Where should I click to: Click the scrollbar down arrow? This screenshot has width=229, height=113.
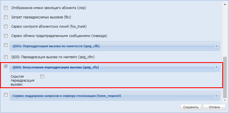tap(224, 100)
